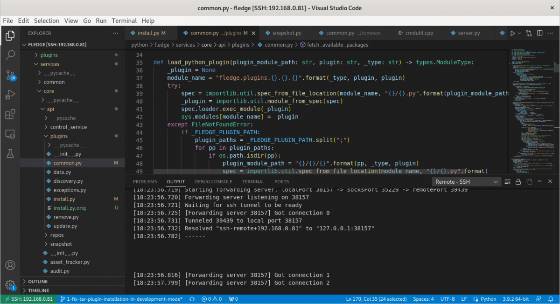The image size is (560, 304).
Task: Expand the TIMELINE section
Action: 37,290
